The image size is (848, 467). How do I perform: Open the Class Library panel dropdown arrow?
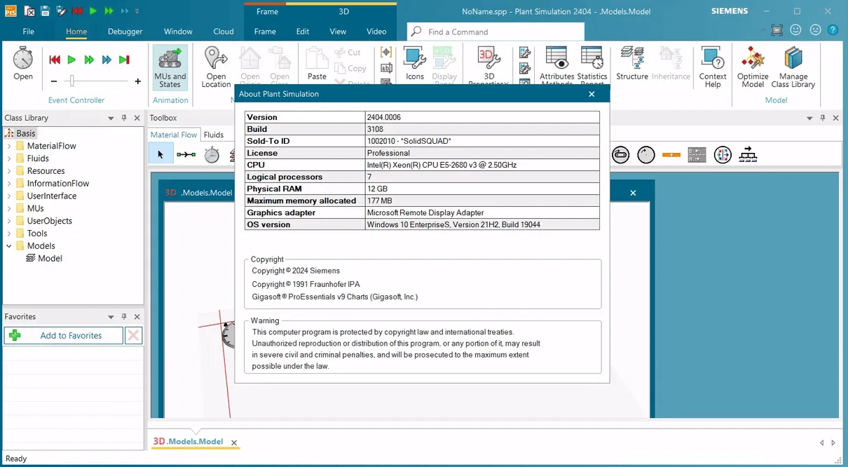point(111,119)
